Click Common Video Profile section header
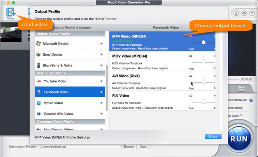The width and height of the screenshot is (258, 157). tap(70, 122)
